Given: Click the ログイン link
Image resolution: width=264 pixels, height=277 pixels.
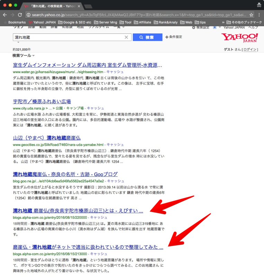Looking at the screenshot, I should pyautogui.click(x=250, y=50).
